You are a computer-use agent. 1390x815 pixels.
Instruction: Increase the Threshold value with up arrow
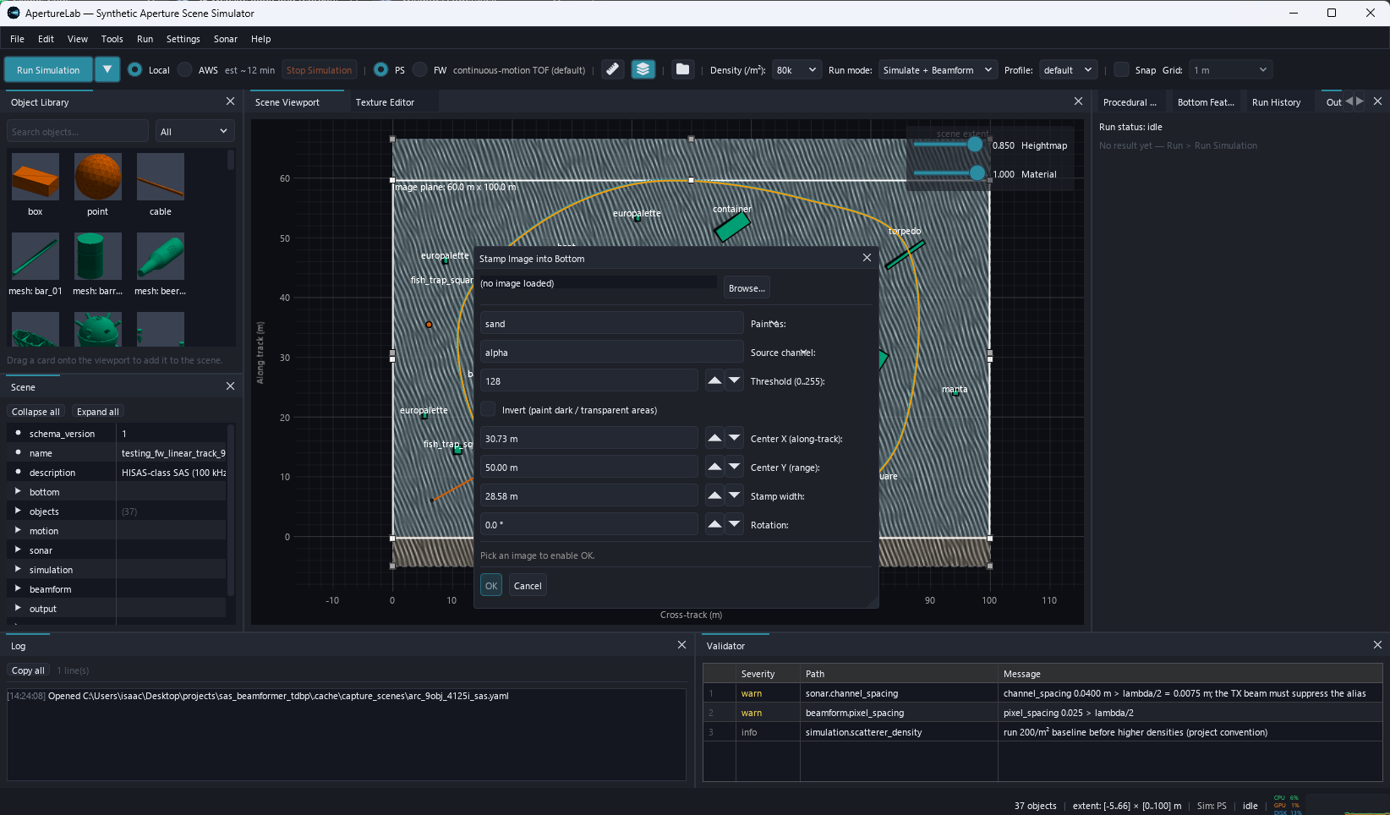[714, 380]
